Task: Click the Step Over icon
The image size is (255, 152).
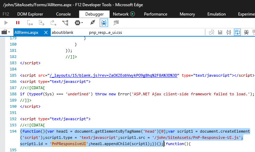Action: pos(42,23)
